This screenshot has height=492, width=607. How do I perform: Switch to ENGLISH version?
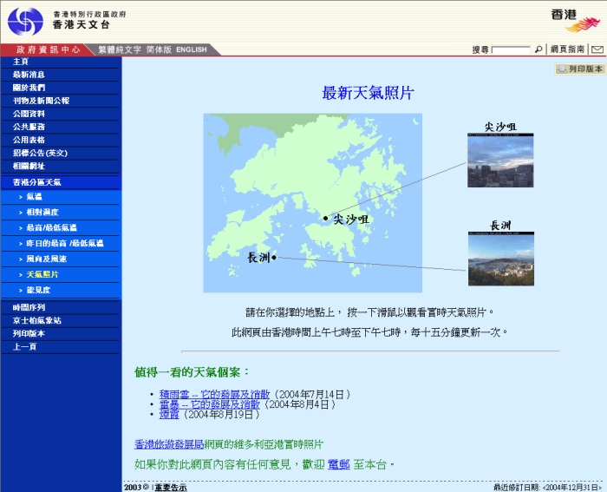[x=192, y=49]
